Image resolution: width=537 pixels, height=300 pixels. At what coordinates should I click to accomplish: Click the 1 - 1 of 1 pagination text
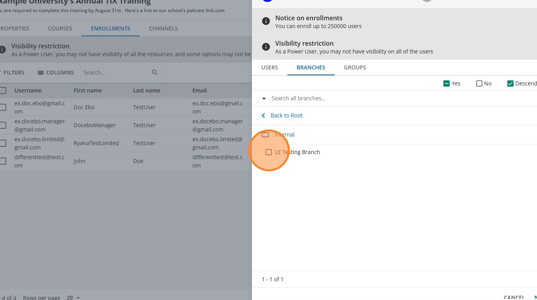pos(273,279)
